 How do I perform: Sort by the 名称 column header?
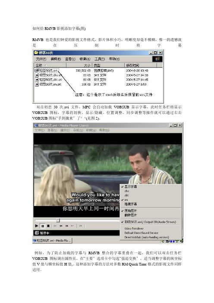(50, 65)
